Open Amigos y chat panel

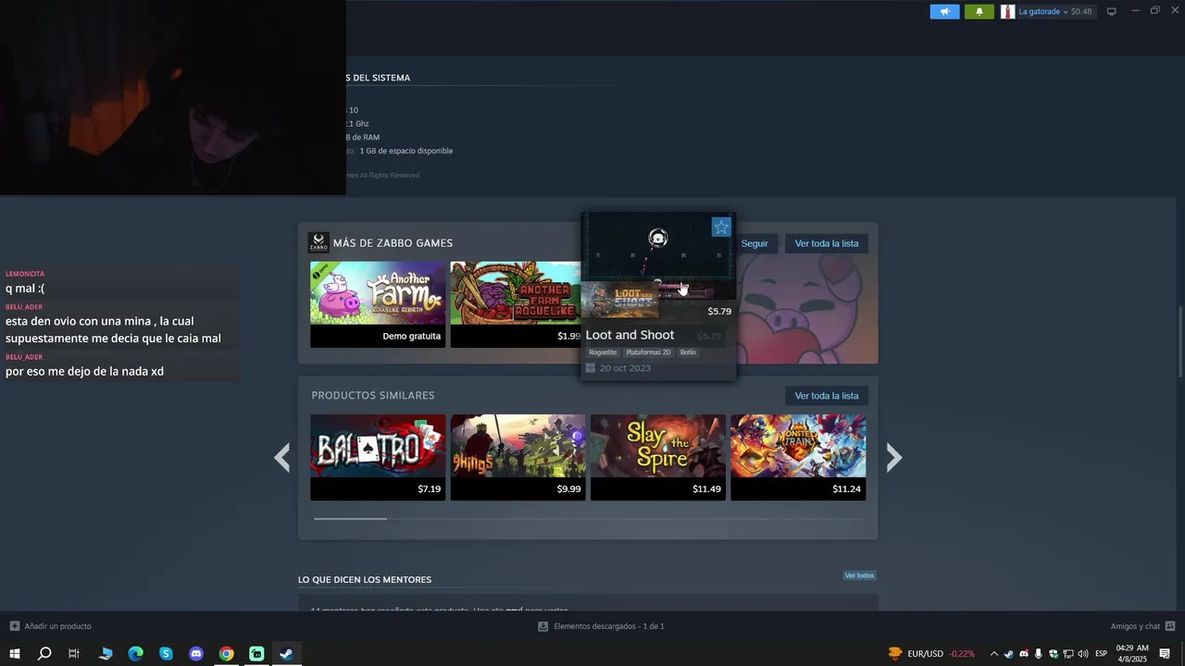point(1142,626)
